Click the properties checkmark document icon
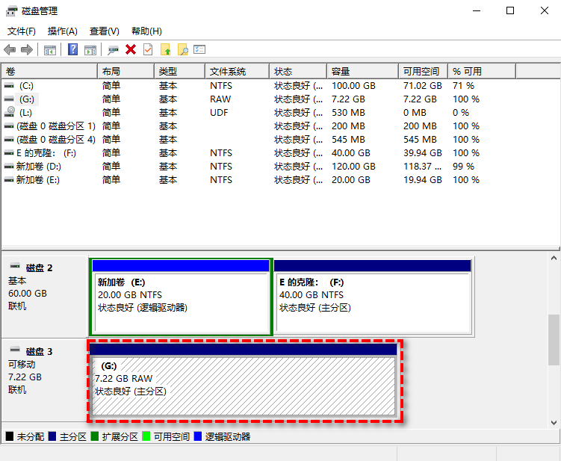The image size is (561, 461). (148, 49)
